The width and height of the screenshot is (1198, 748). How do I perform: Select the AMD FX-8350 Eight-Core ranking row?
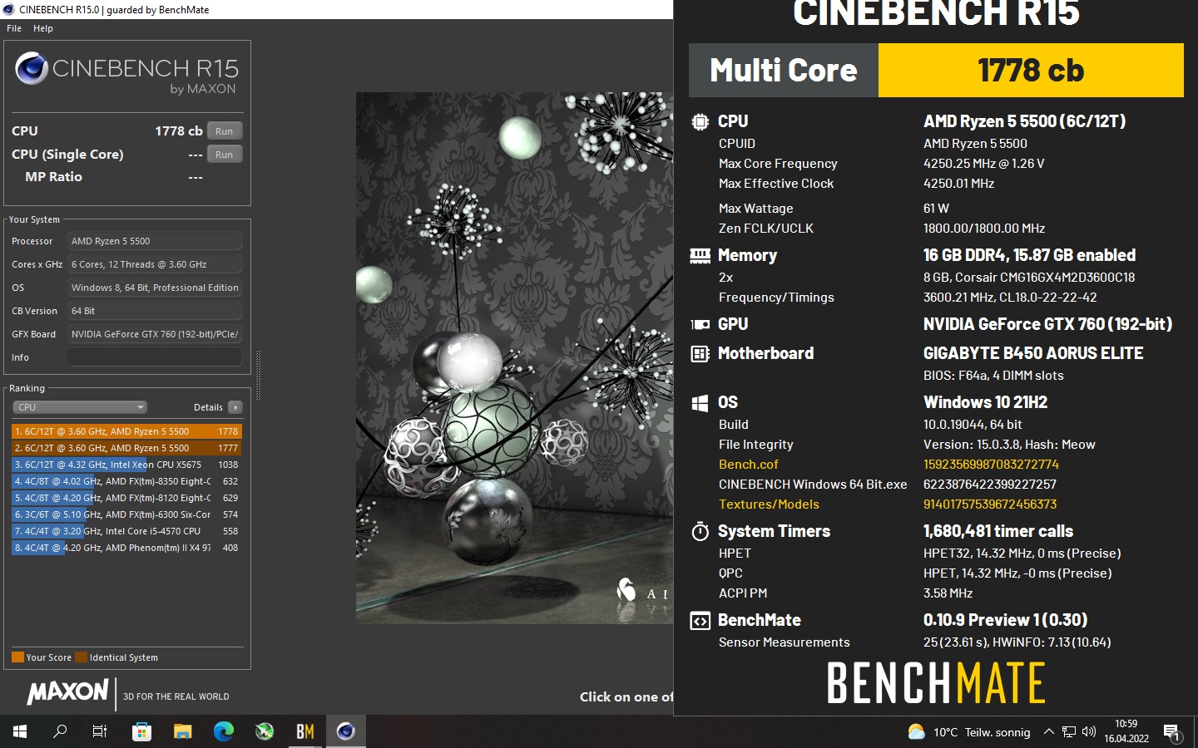pos(126,481)
